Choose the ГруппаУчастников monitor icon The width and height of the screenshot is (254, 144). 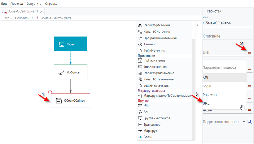click(140, 118)
